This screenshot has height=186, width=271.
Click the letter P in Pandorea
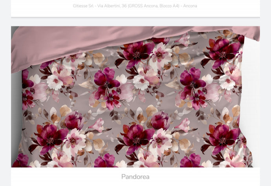coord(123,177)
